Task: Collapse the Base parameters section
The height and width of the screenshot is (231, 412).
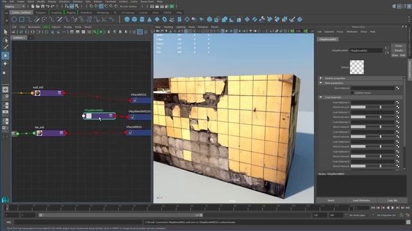Action: tap(321, 83)
